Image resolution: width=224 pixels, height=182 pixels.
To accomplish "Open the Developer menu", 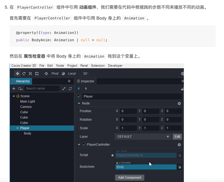I will tap(115, 66).
